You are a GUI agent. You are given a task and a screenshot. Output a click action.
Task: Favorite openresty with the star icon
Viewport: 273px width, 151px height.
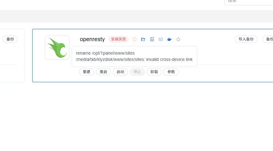[178, 39]
